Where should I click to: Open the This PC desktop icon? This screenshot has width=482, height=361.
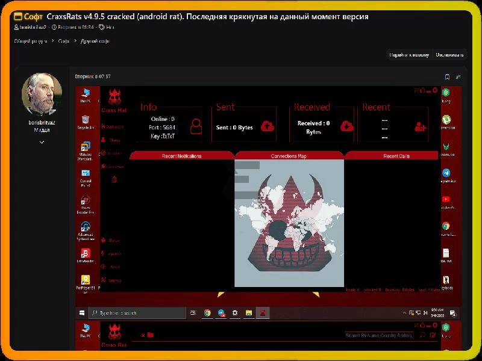(86, 95)
